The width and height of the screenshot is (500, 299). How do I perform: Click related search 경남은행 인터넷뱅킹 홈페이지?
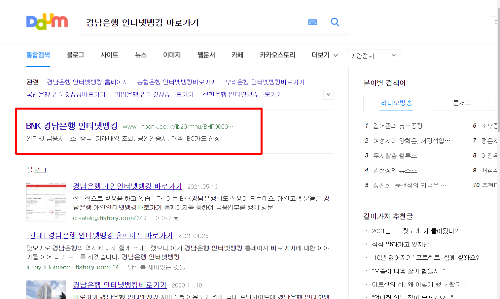(x=87, y=82)
